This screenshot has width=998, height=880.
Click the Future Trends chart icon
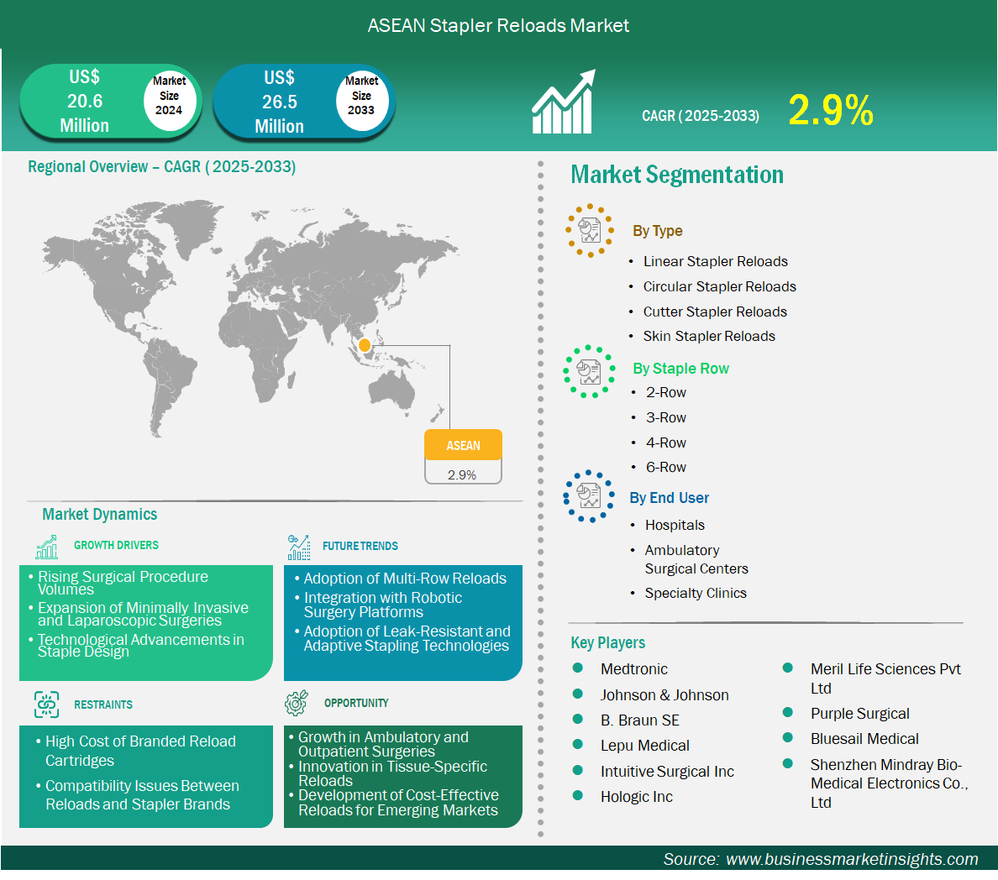298,547
